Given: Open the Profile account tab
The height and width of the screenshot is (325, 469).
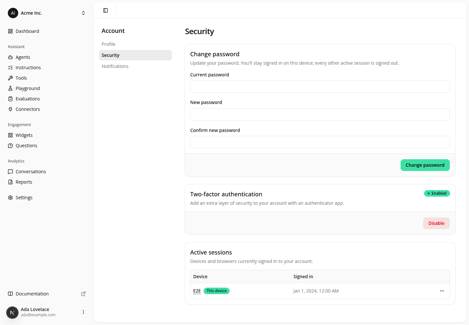Looking at the screenshot, I should coord(135,44).
